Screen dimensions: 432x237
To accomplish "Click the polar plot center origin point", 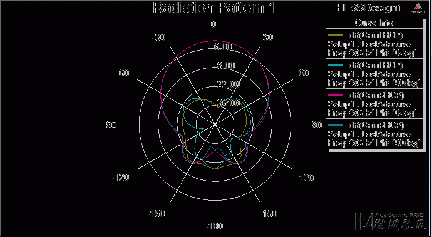I will pyautogui.click(x=215, y=124).
